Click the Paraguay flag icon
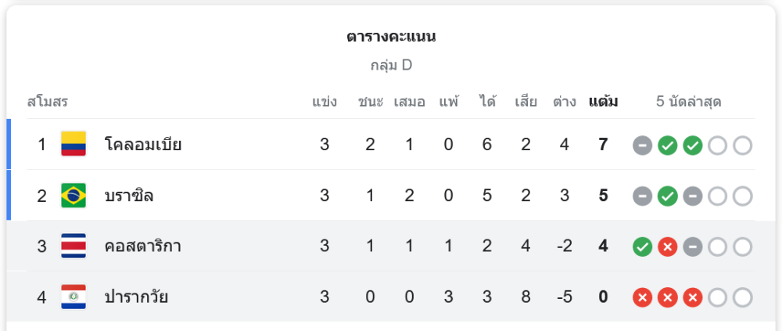Image resolution: width=782 pixels, height=331 pixels. pos(74,297)
